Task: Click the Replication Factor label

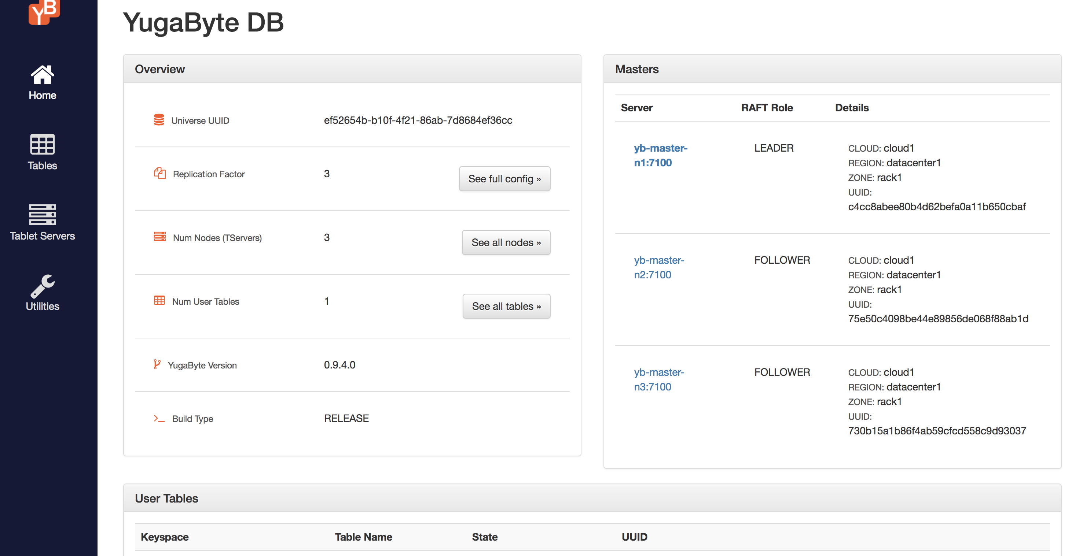Action: [209, 174]
